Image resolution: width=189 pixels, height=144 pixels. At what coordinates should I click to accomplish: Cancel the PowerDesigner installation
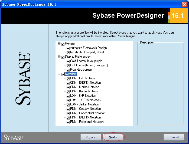(174, 137)
